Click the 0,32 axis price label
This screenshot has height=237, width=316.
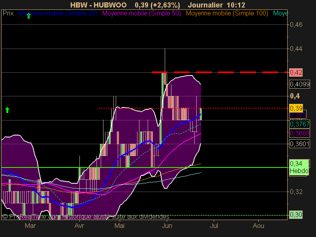296,192
